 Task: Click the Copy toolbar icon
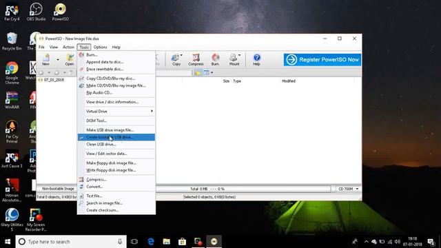[x=176, y=60]
